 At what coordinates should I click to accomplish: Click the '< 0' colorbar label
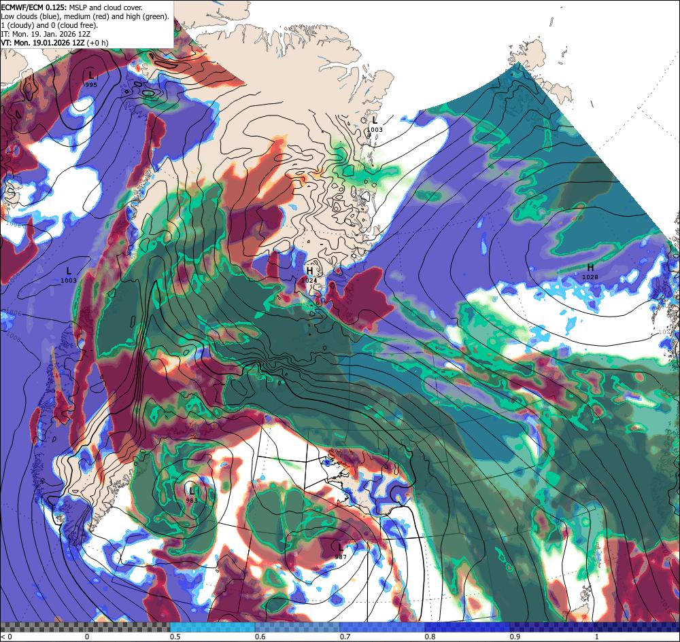pyautogui.click(x=7, y=637)
